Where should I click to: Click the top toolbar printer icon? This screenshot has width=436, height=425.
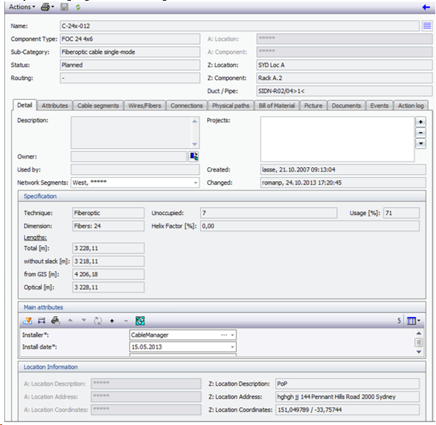click(46, 7)
